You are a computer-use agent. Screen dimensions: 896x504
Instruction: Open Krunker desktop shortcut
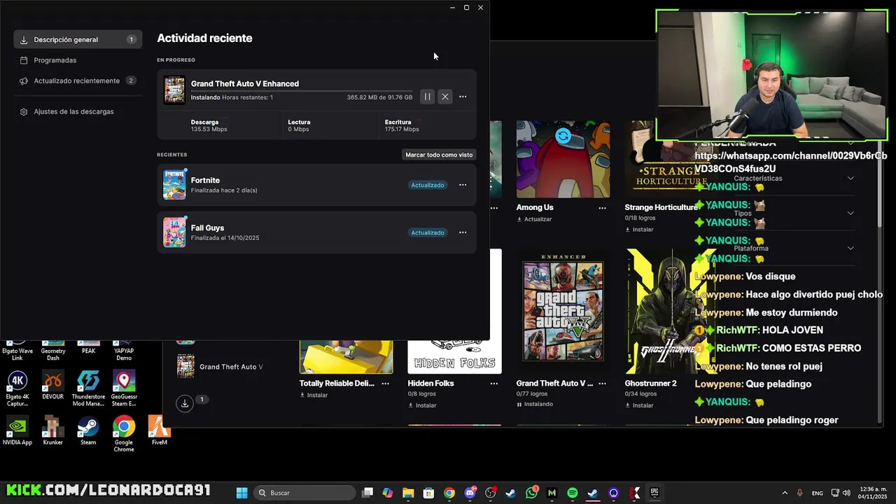pos(52,431)
